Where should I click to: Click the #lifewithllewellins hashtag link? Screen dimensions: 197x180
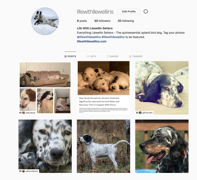(113, 37)
